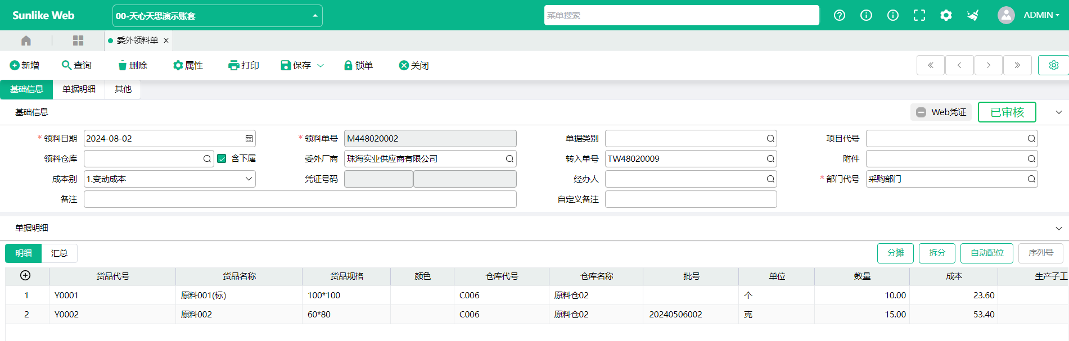Image resolution: width=1069 pixels, height=341 pixels.
Task: Click the 删除 delete toolbar button
Action: pos(133,65)
